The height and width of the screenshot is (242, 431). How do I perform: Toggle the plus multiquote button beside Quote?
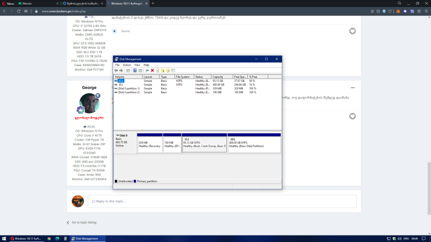(115, 31)
